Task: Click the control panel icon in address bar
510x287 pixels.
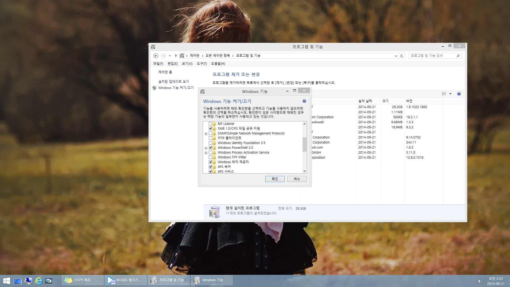Action: (182, 56)
